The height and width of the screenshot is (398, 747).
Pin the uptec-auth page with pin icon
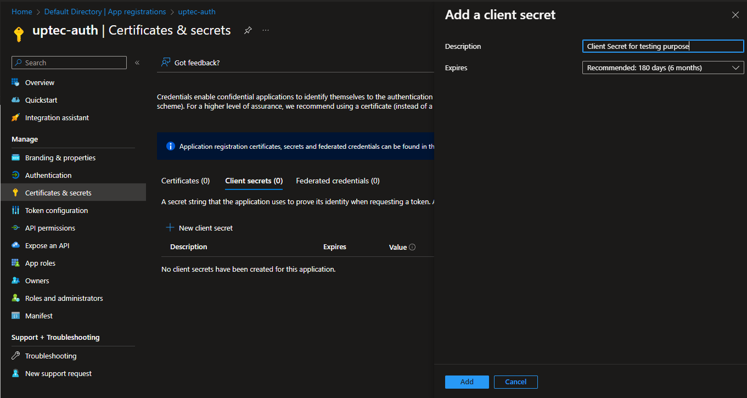tap(248, 30)
